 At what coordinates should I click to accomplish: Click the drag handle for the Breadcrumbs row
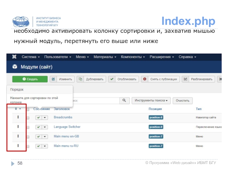18,118
